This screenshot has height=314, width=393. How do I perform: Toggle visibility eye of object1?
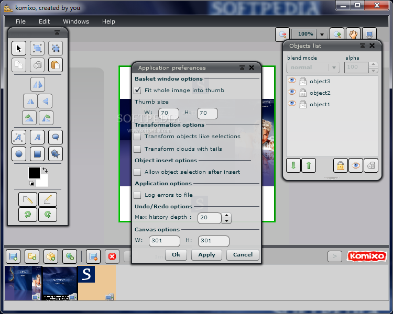pyautogui.click(x=292, y=104)
